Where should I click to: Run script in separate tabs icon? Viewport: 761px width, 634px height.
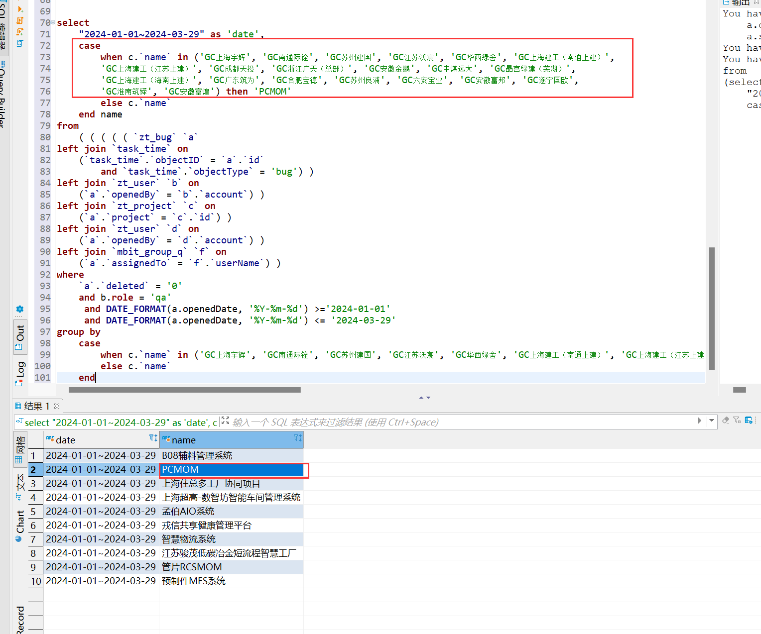[x=20, y=32]
